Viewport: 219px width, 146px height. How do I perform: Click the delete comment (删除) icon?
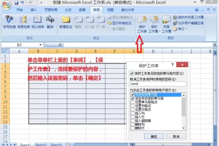78,22
